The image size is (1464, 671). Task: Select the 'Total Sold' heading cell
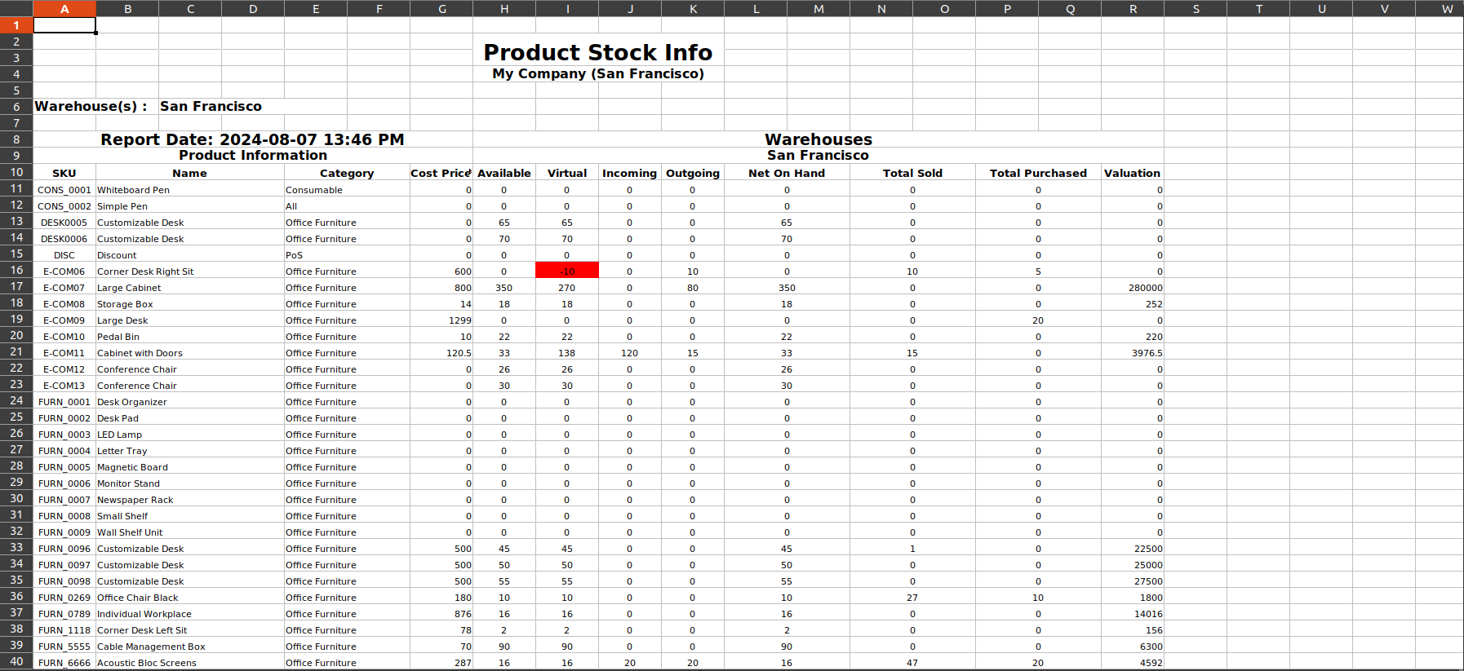[x=912, y=173]
